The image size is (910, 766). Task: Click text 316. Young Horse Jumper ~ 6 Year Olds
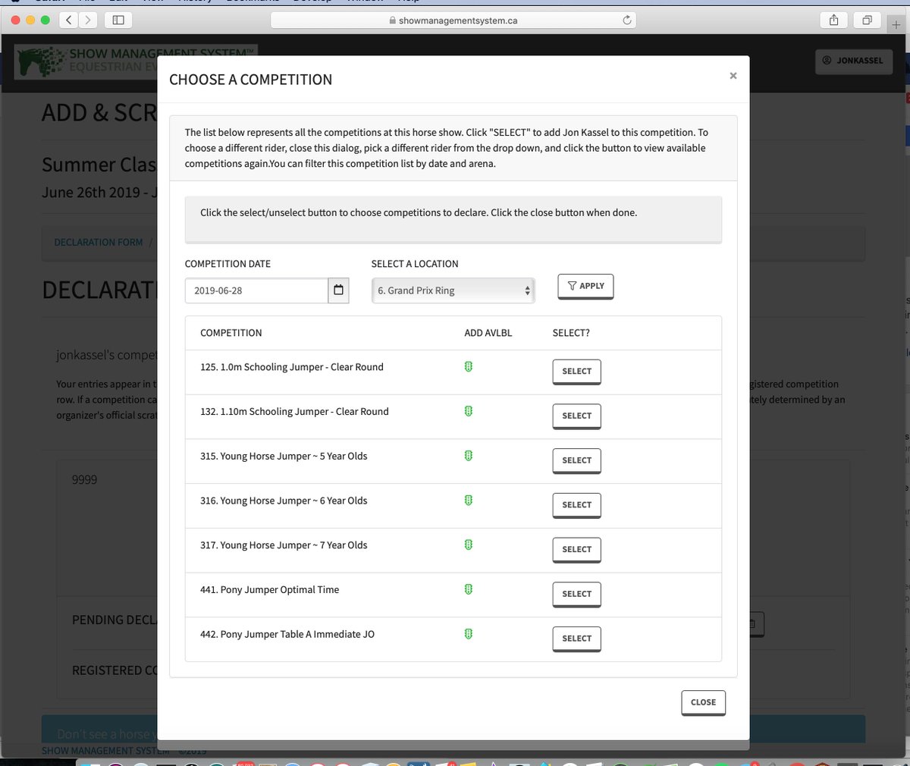click(284, 501)
